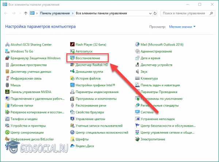Open the Просмотр Мелкие значки dropdown
219x162 pixels.
[182, 27]
